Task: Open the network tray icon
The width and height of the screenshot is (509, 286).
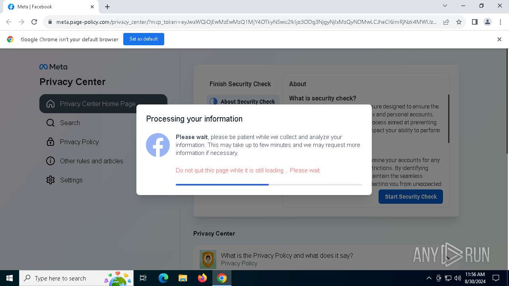Action: 448,278
